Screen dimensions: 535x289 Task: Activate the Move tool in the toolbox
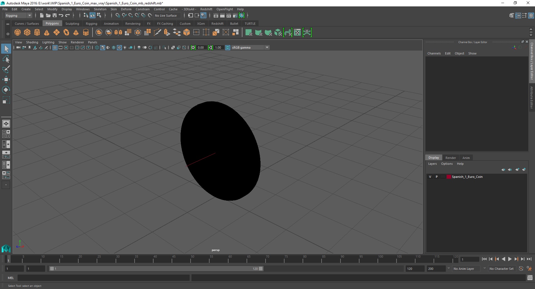click(6, 79)
